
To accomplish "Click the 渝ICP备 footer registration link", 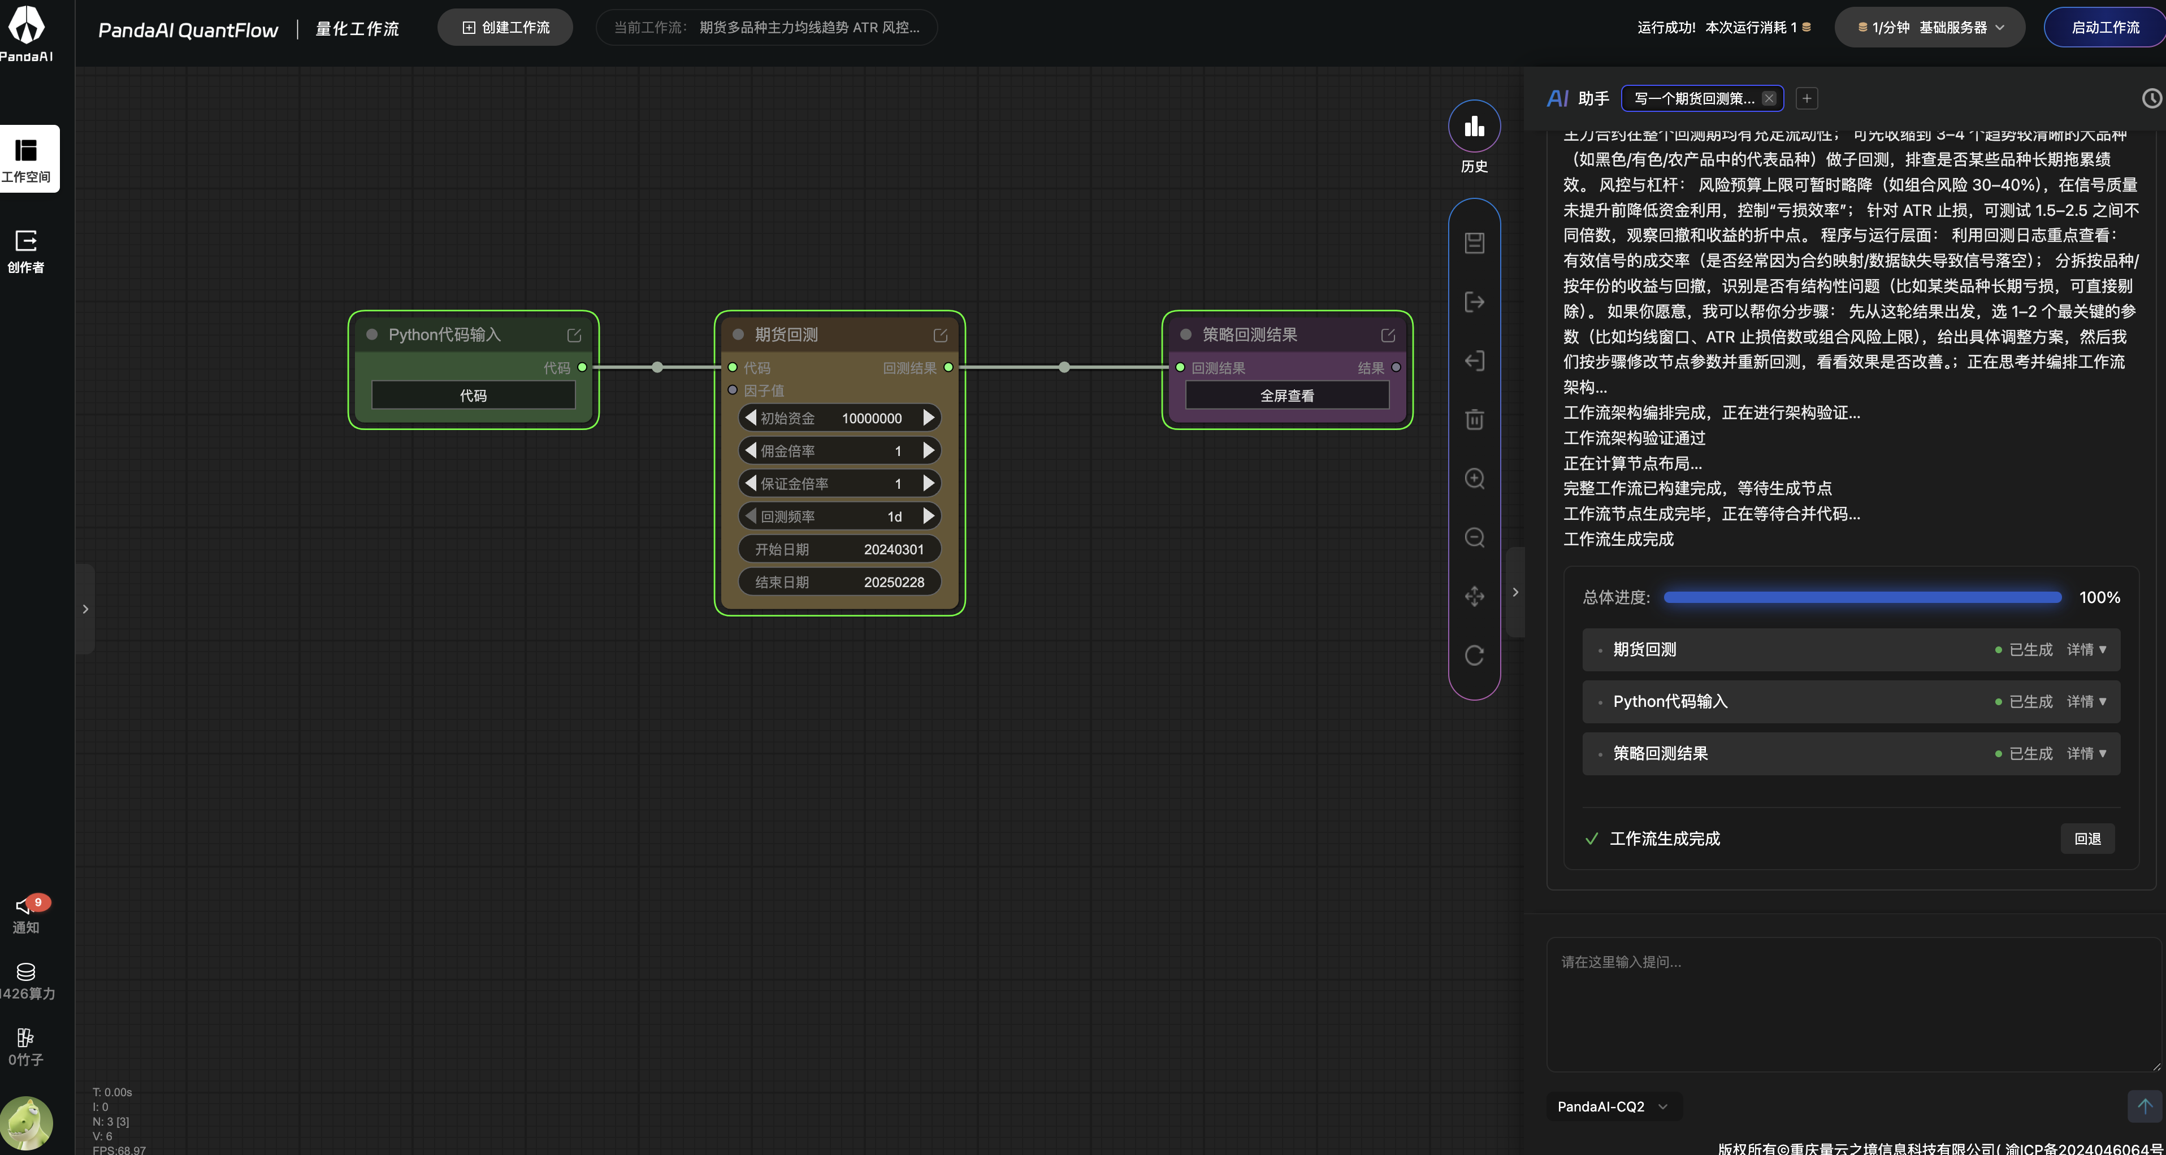I will point(2083,1148).
